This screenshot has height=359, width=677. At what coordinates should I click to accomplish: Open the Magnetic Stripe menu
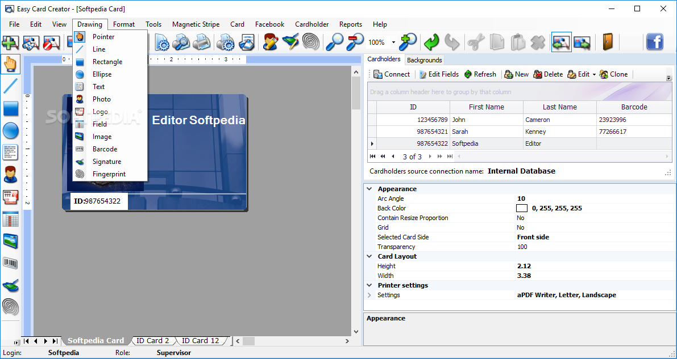[x=196, y=24]
